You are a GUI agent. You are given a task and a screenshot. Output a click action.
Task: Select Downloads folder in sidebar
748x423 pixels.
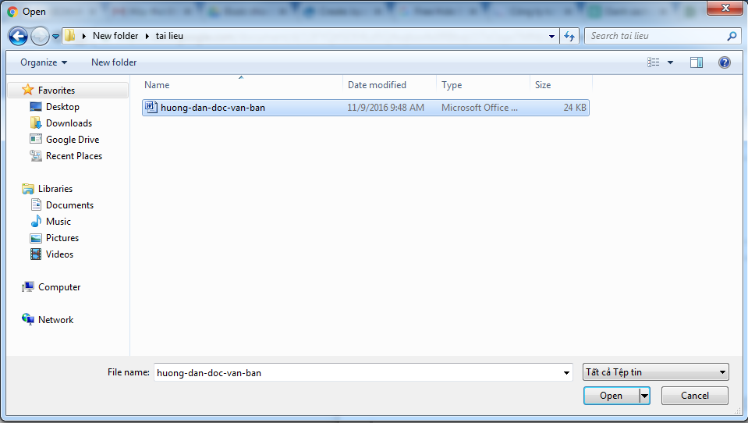coord(69,123)
